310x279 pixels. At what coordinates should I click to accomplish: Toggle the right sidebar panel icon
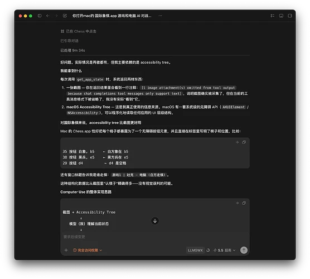pyautogui.click(x=290, y=16)
